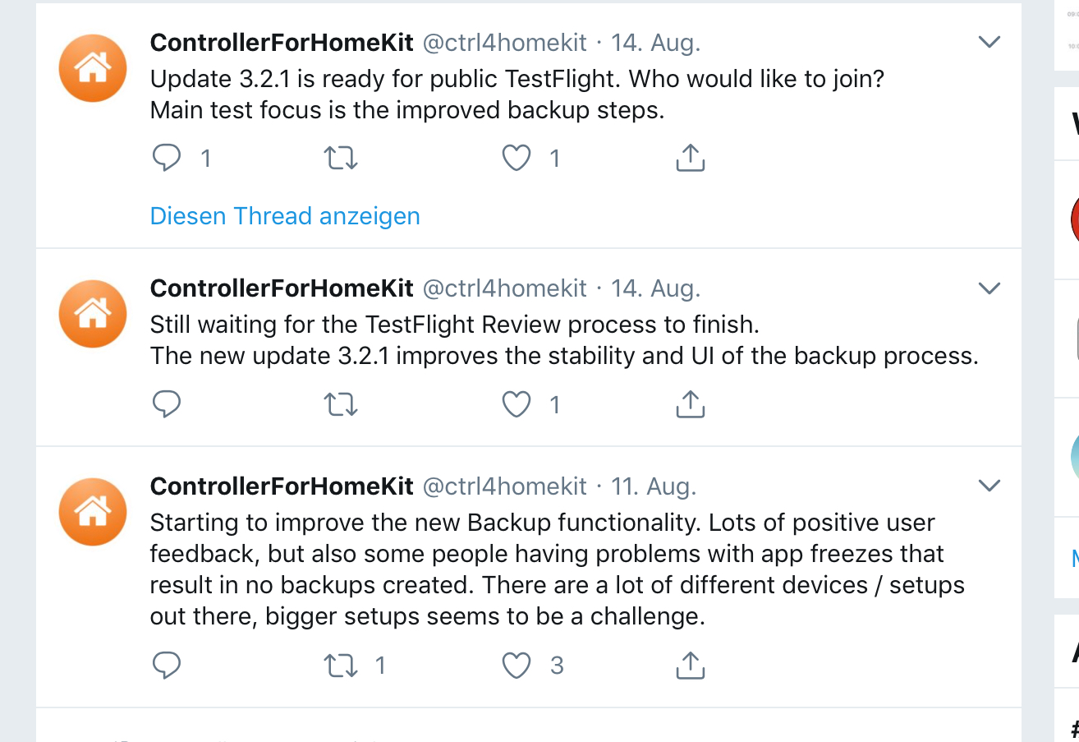Like the Update 3.2.1 TestFlight tweet
Image resolution: width=1079 pixels, height=742 pixels.
click(x=516, y=158)
